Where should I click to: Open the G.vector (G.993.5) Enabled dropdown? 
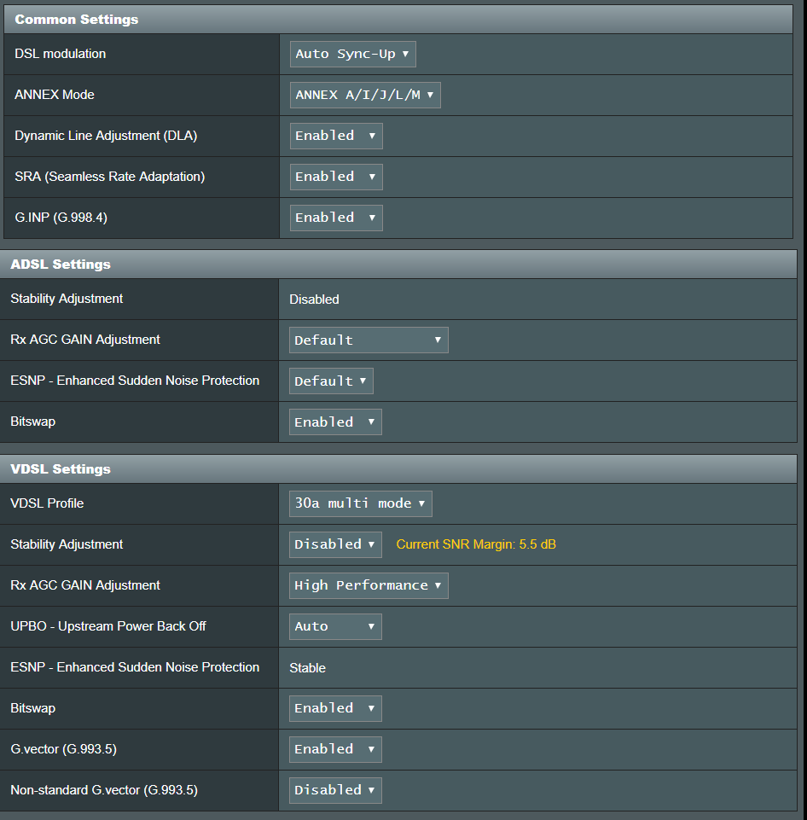point(335,749)
